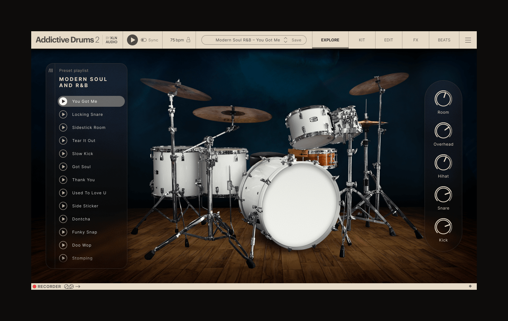Viewport: 508px width, 321px height.
Task: Play the Slow Kick preset preview
Action: click(x=63, y=154)
